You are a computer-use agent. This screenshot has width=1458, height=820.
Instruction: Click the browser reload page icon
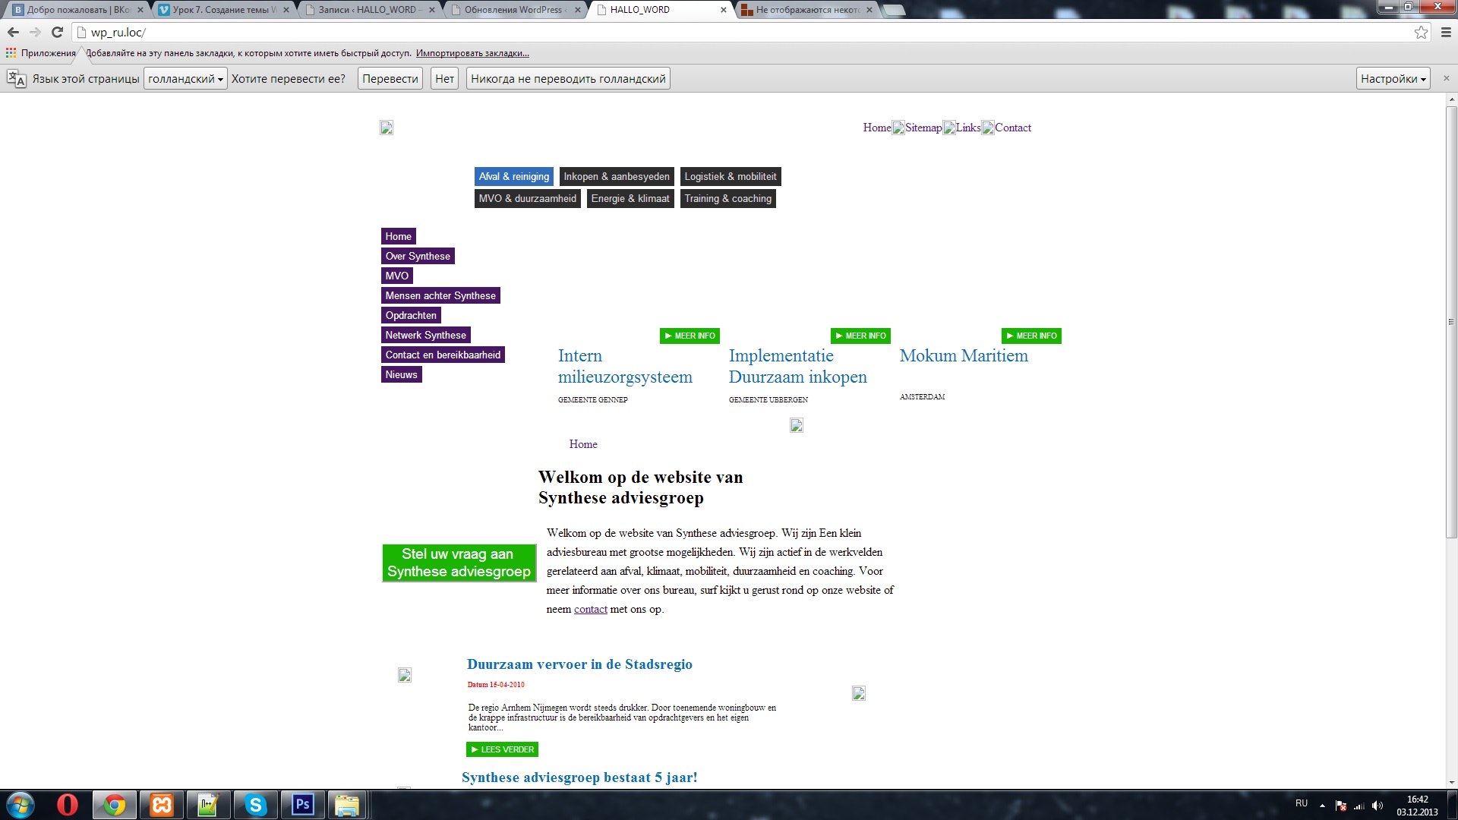coord(57,32)
